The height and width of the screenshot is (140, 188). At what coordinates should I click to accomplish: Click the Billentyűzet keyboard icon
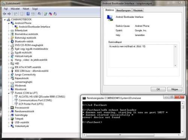(x=12, y=30)
